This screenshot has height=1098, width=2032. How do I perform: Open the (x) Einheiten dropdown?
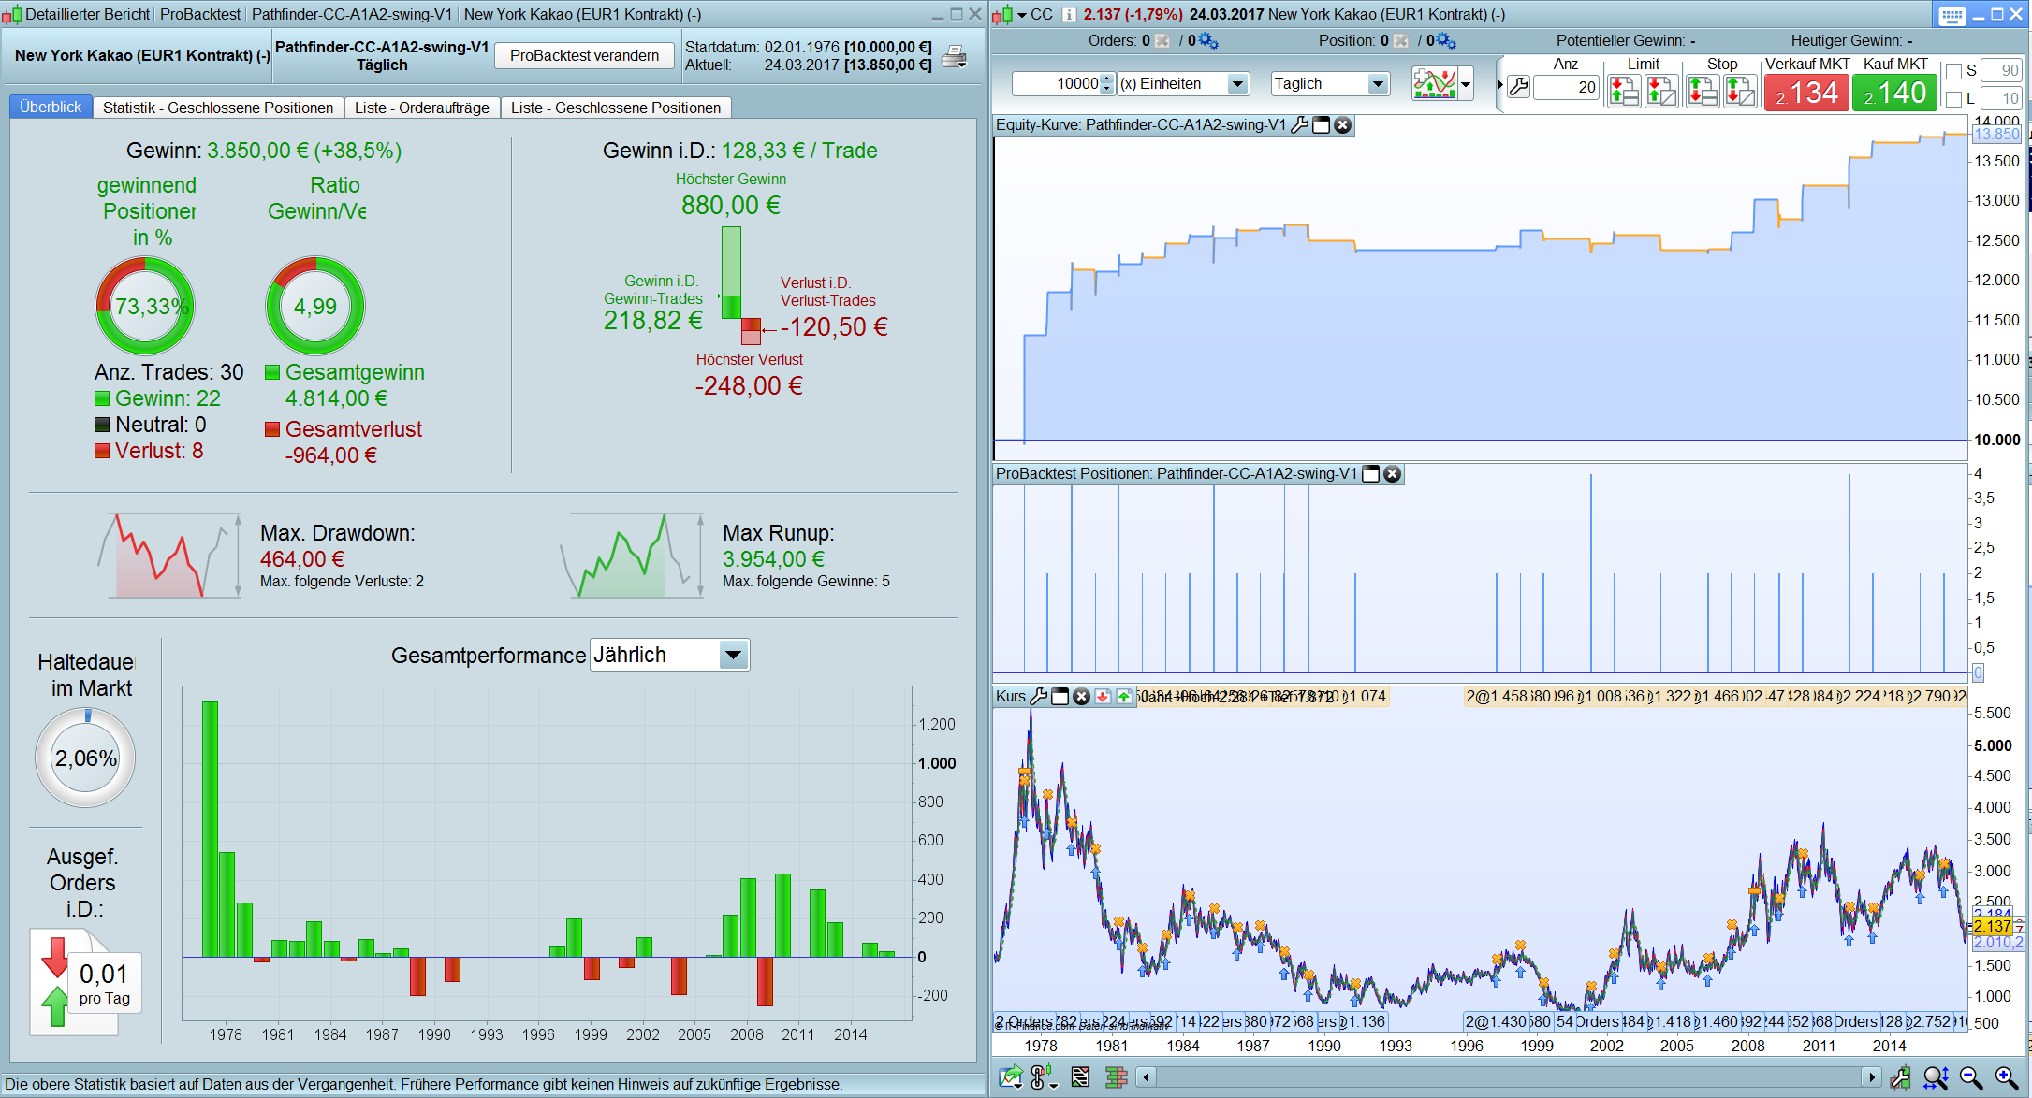(x=1236, y=84)
